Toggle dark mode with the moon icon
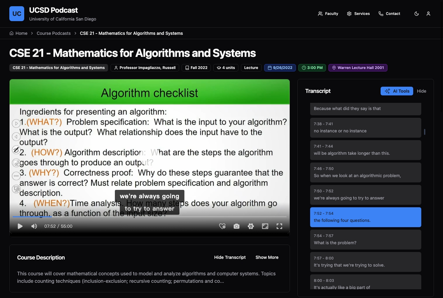The height and width of the screenshot is (298, 443). coord(417,14)
